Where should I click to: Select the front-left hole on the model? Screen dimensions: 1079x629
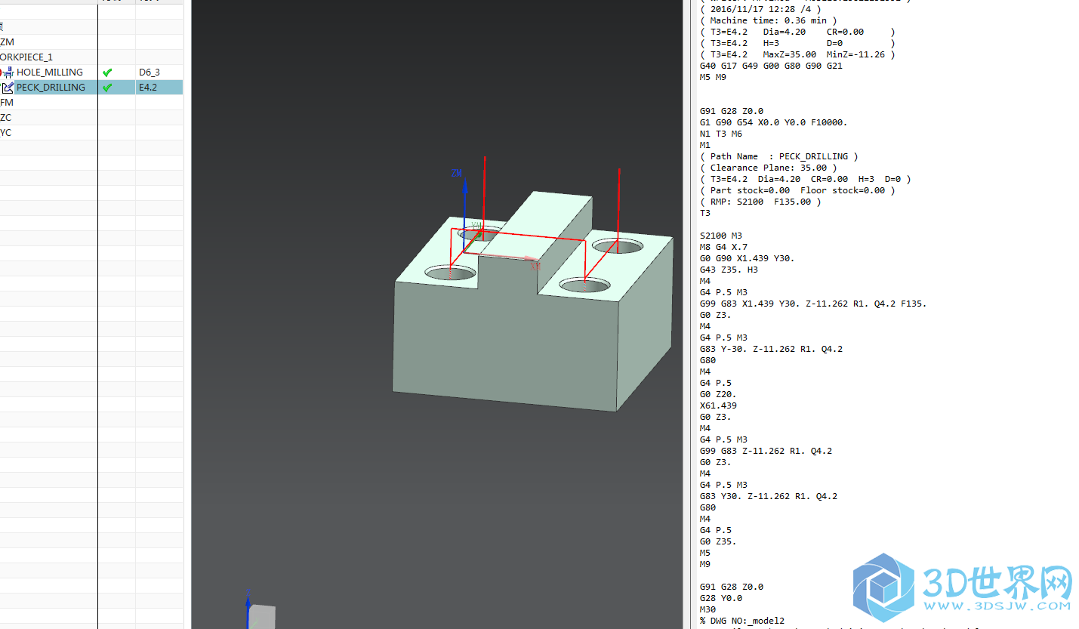[451, 272]
